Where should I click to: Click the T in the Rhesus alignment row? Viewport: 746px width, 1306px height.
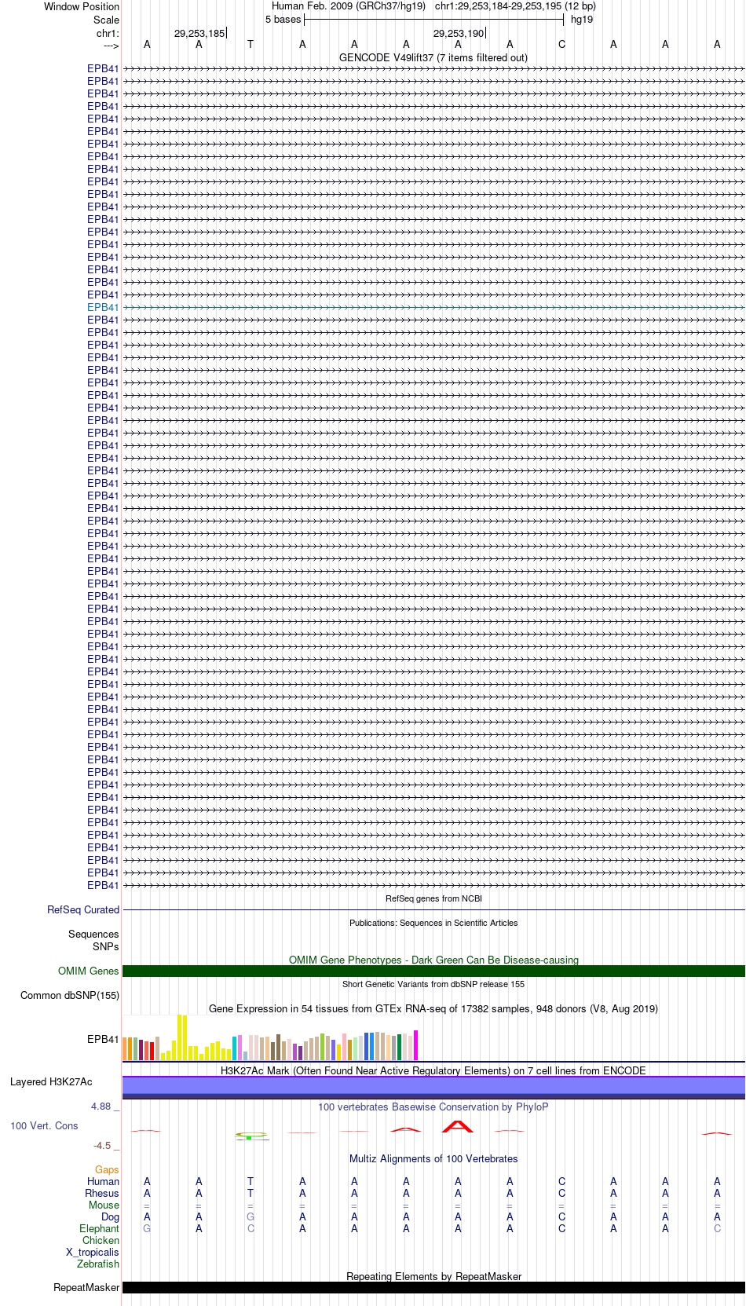tap(250, 1193)
